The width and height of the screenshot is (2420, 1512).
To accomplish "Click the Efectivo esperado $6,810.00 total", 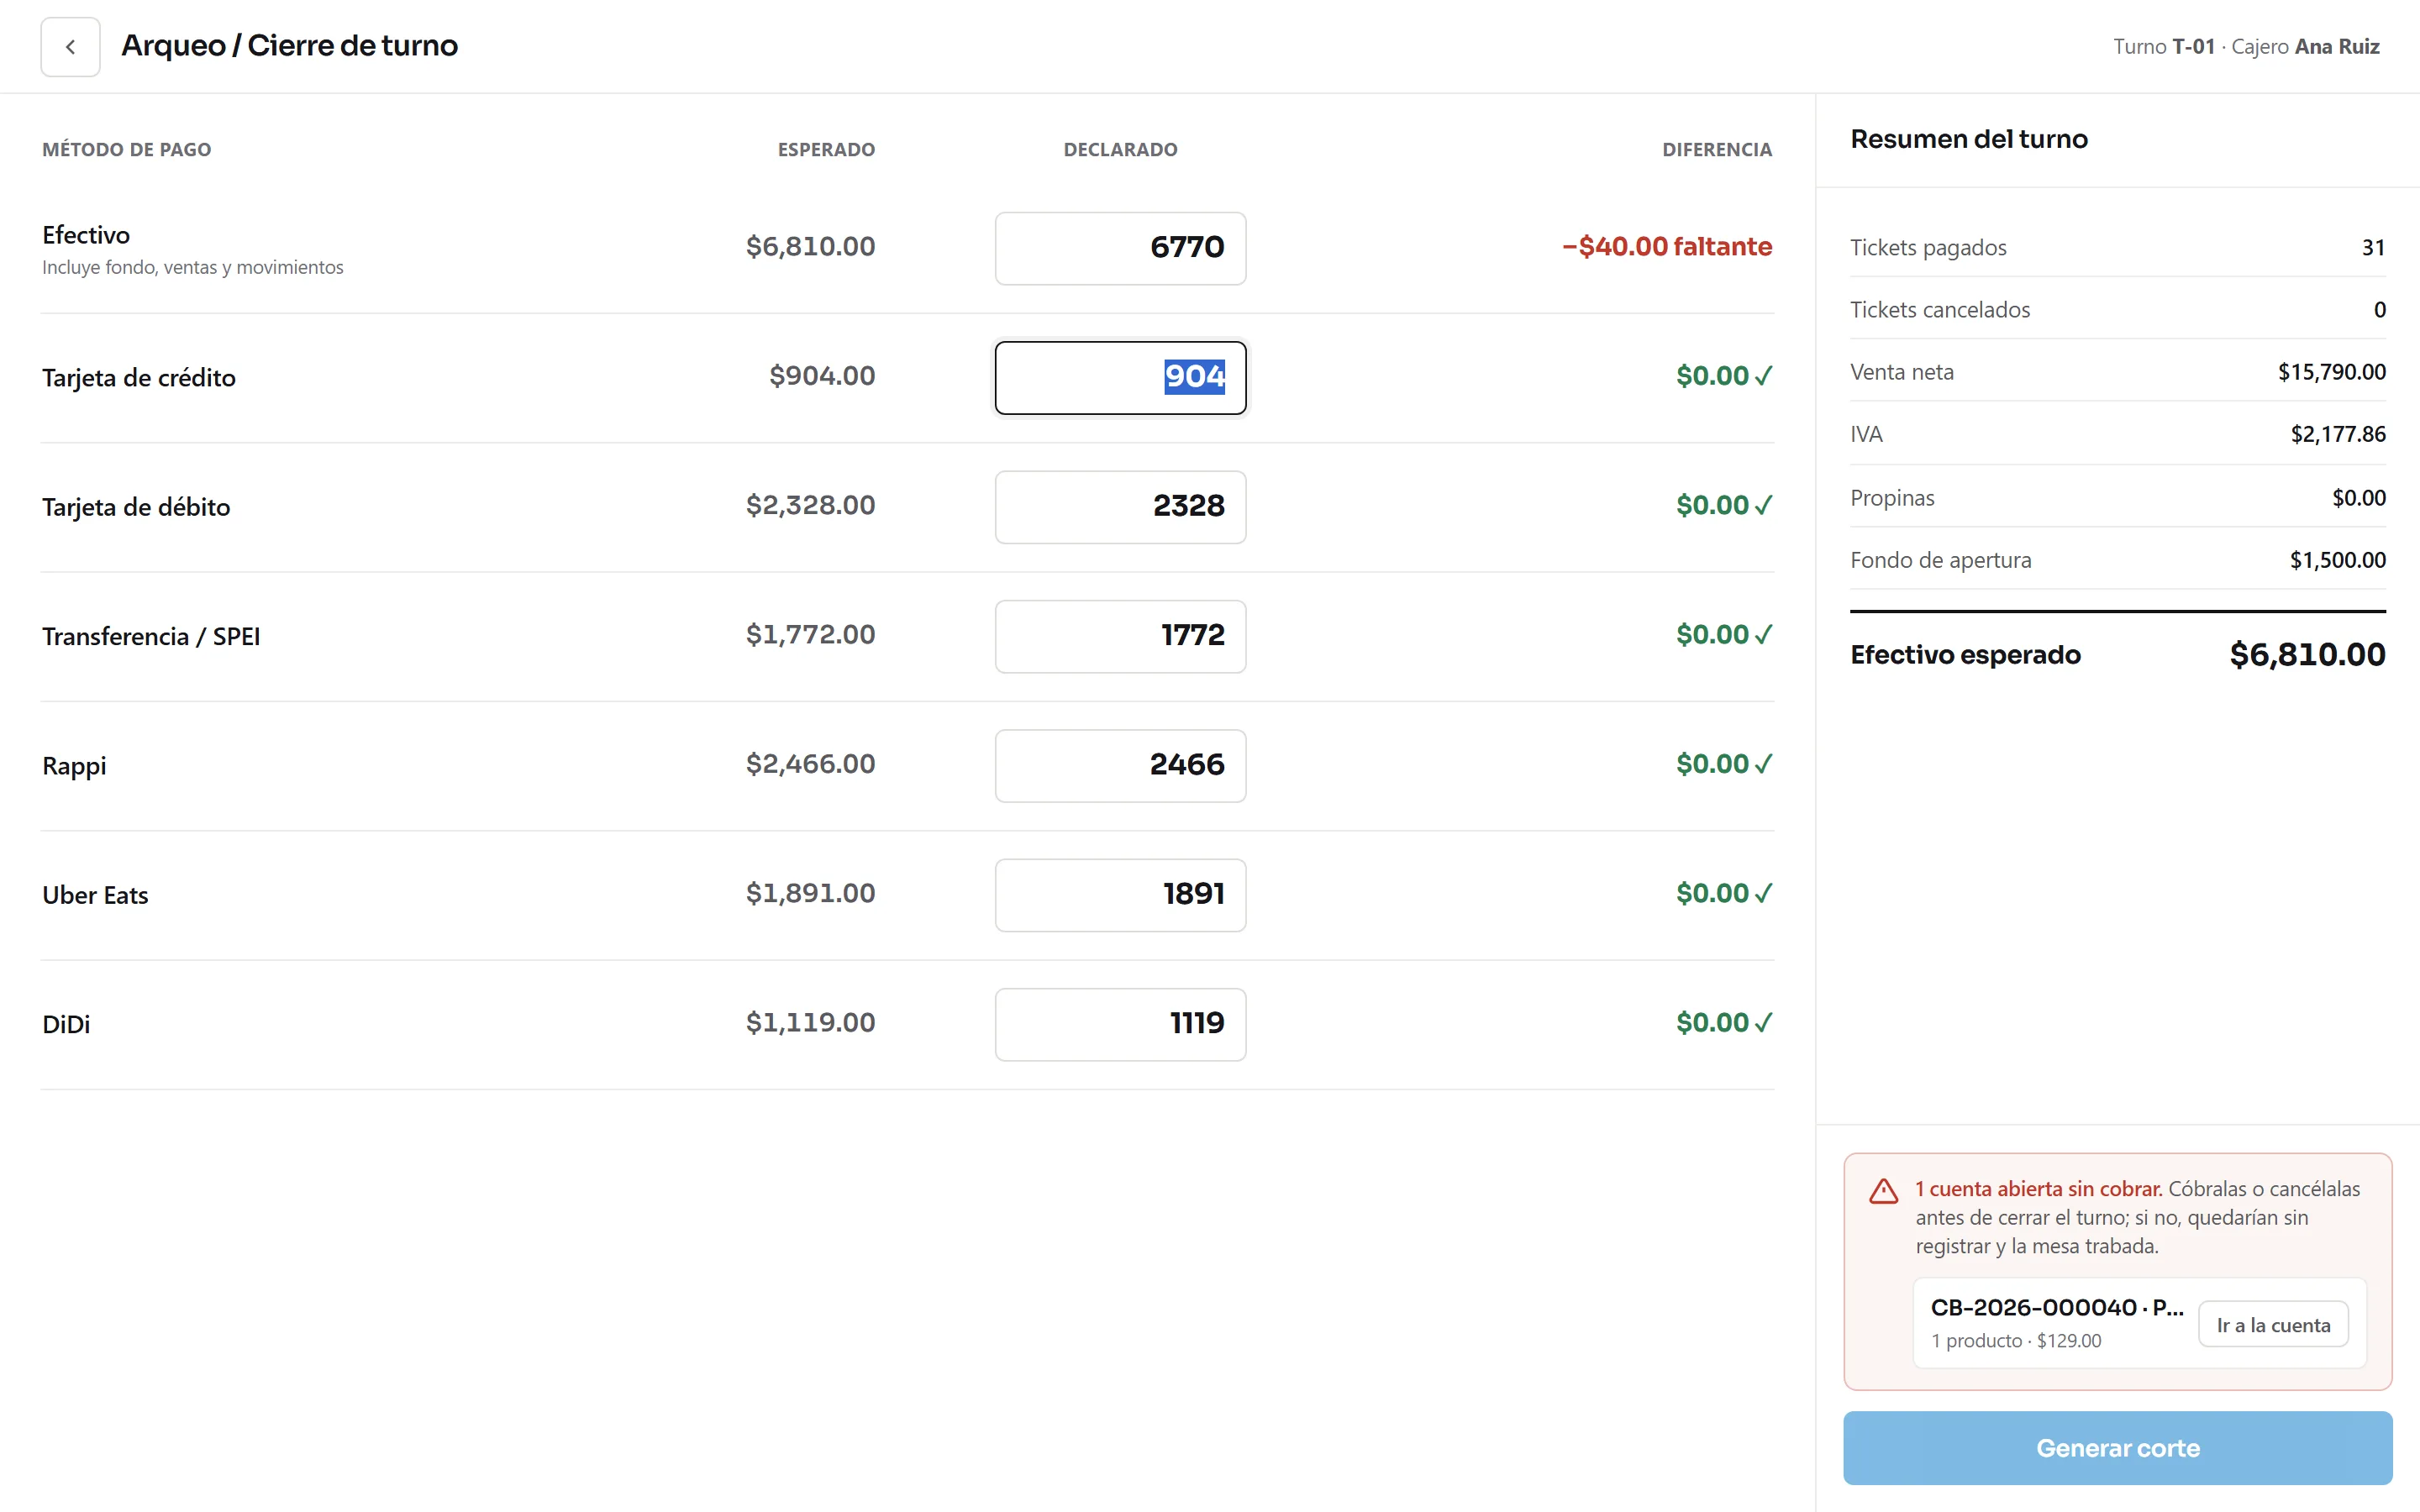I will (x=2307, y=655).
